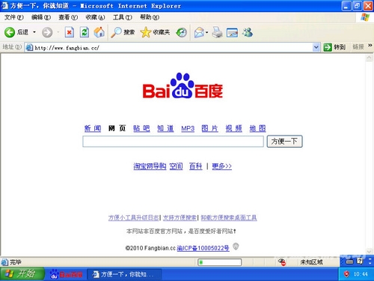374x281 pixels.
Task: Expand the address bar dropdown
Action: point(316,47)
